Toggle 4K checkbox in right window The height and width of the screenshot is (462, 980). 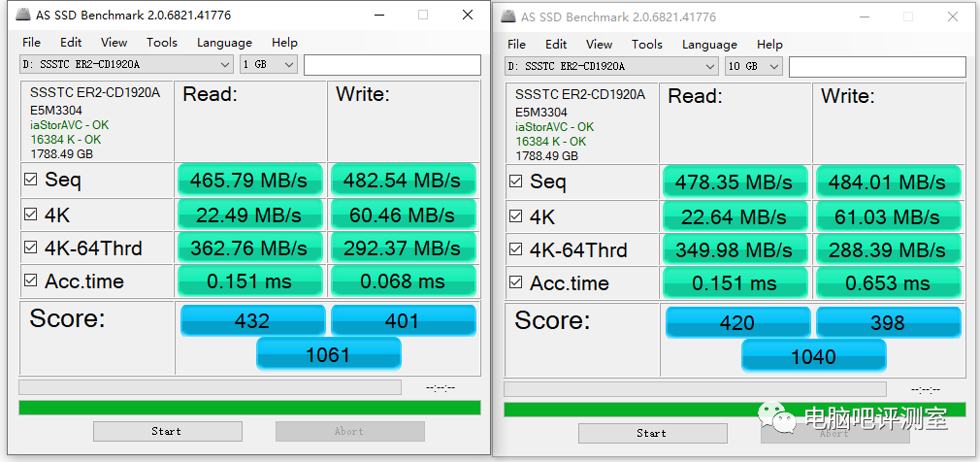tap(515, 216)
